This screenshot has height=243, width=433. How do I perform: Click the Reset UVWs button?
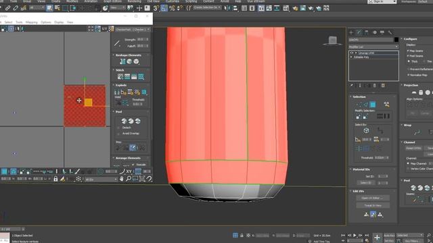413,148
